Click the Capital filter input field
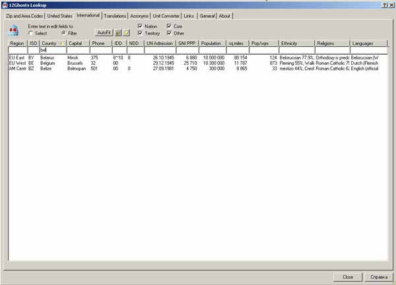 click(78, 50)
